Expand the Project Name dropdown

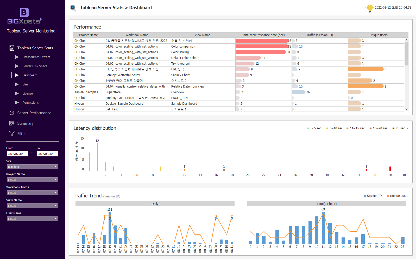coord(32,180)
